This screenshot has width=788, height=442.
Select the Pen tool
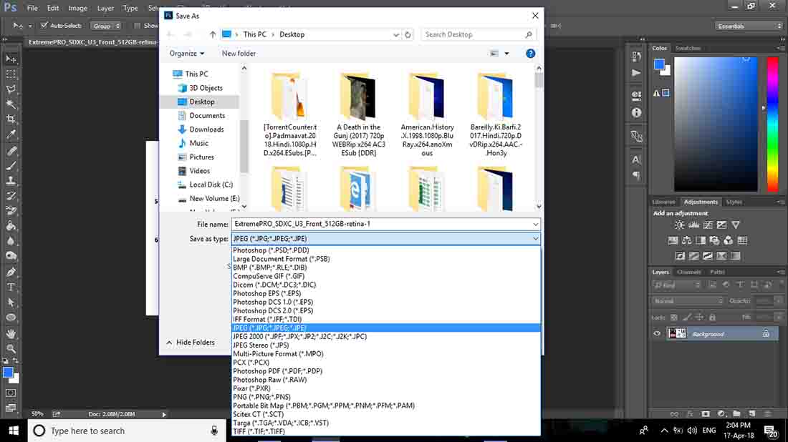point(11,272)
